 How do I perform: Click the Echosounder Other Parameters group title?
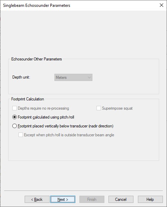click(37, 59)
